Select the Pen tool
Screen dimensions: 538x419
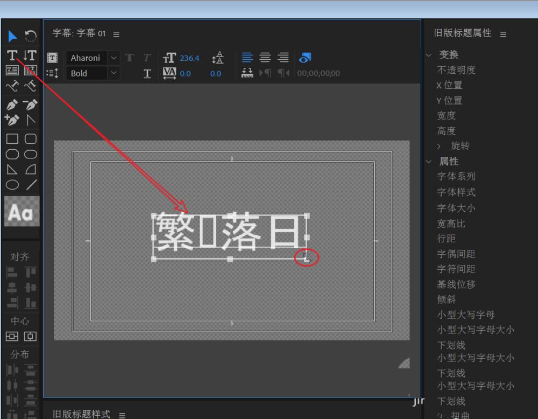point(11,104)
